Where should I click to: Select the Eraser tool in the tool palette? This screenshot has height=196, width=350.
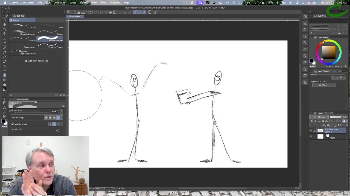click(x=4, y=75)
